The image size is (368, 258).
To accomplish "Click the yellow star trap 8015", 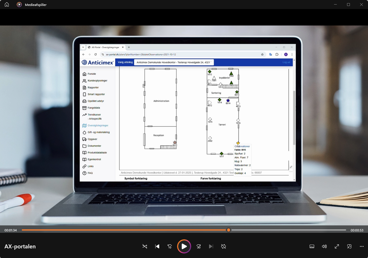I will [x=238, y=143].
